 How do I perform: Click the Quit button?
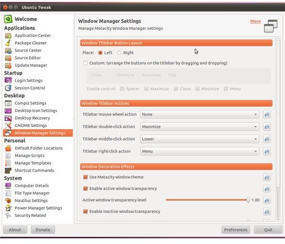(x=268, y=230)
